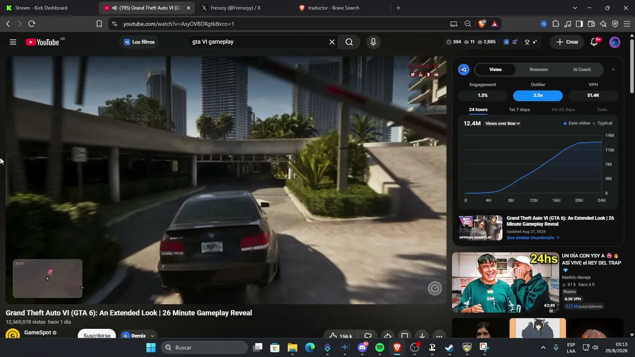Screen dimensions: 635x357
Task: Toggle the browser sidebar panel
Action: click(579, 24)
